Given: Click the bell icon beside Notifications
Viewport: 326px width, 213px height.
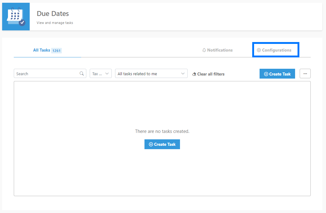Looking at the screenshot, I should click(x=204, y=50).
